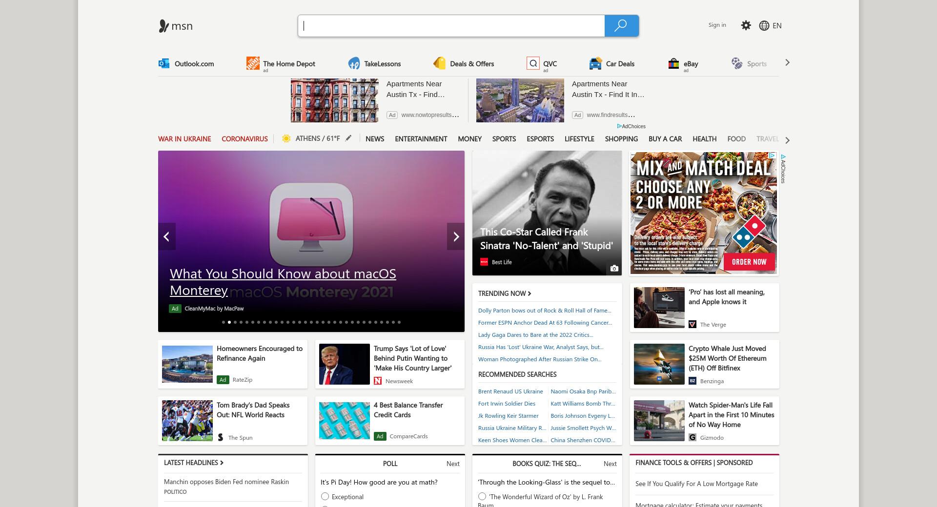This screenshot has height=507, width=937.
Task: Open the Entertainment tab
Action: click(x=421, y=139)
